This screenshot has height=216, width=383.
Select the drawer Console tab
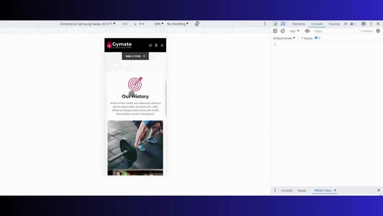pyautogui.click(x=286, y=190)
